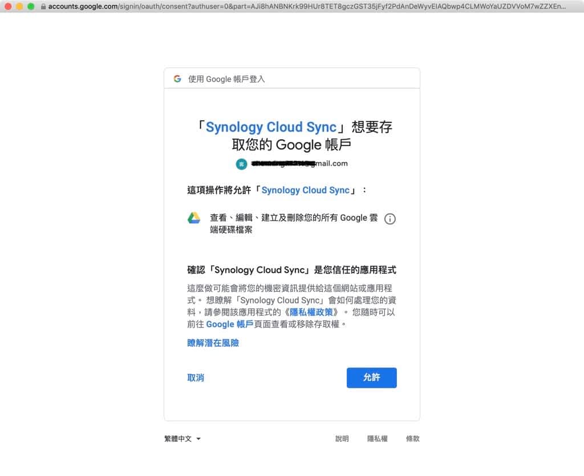Screen dimensions: 584x476
Task: Expand the 繁體中文 language dropdown
Action: click(x=182, y=438)
